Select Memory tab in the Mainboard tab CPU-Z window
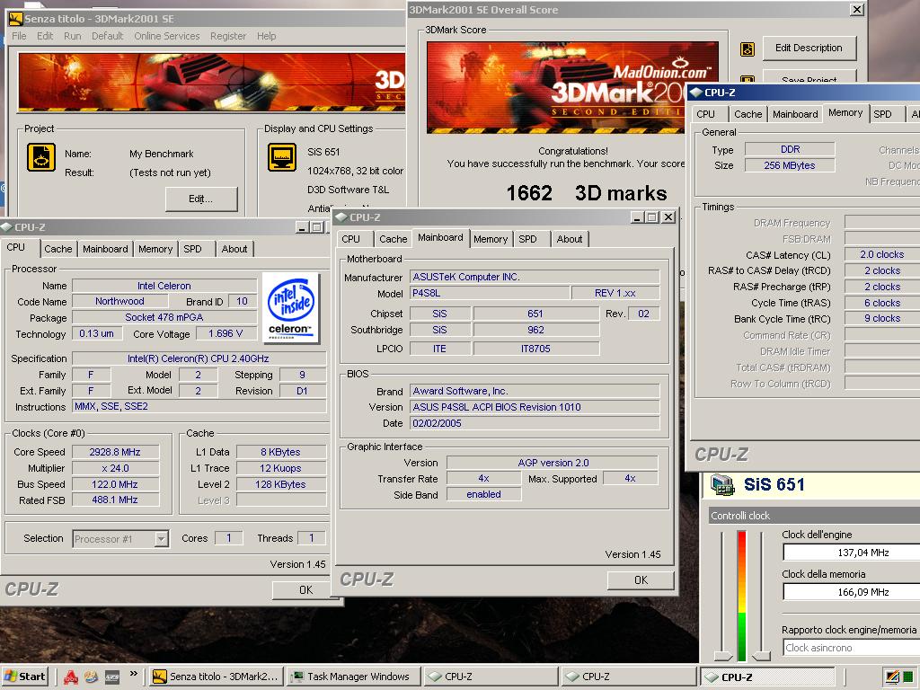The width and height of the screenshot is (920, 690). pos(491,239)
